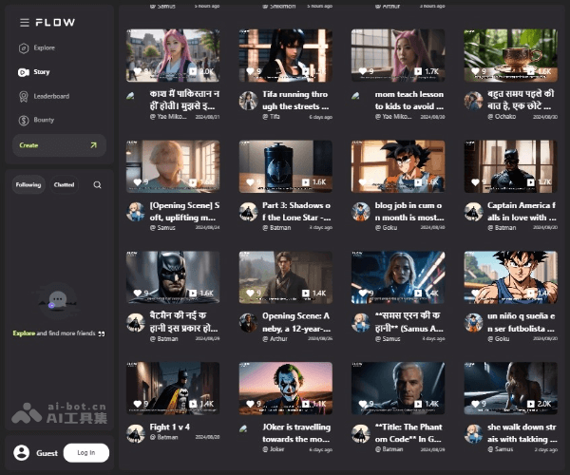
Task: Click the Leaderboard medal icon
Action: point(23,96)
